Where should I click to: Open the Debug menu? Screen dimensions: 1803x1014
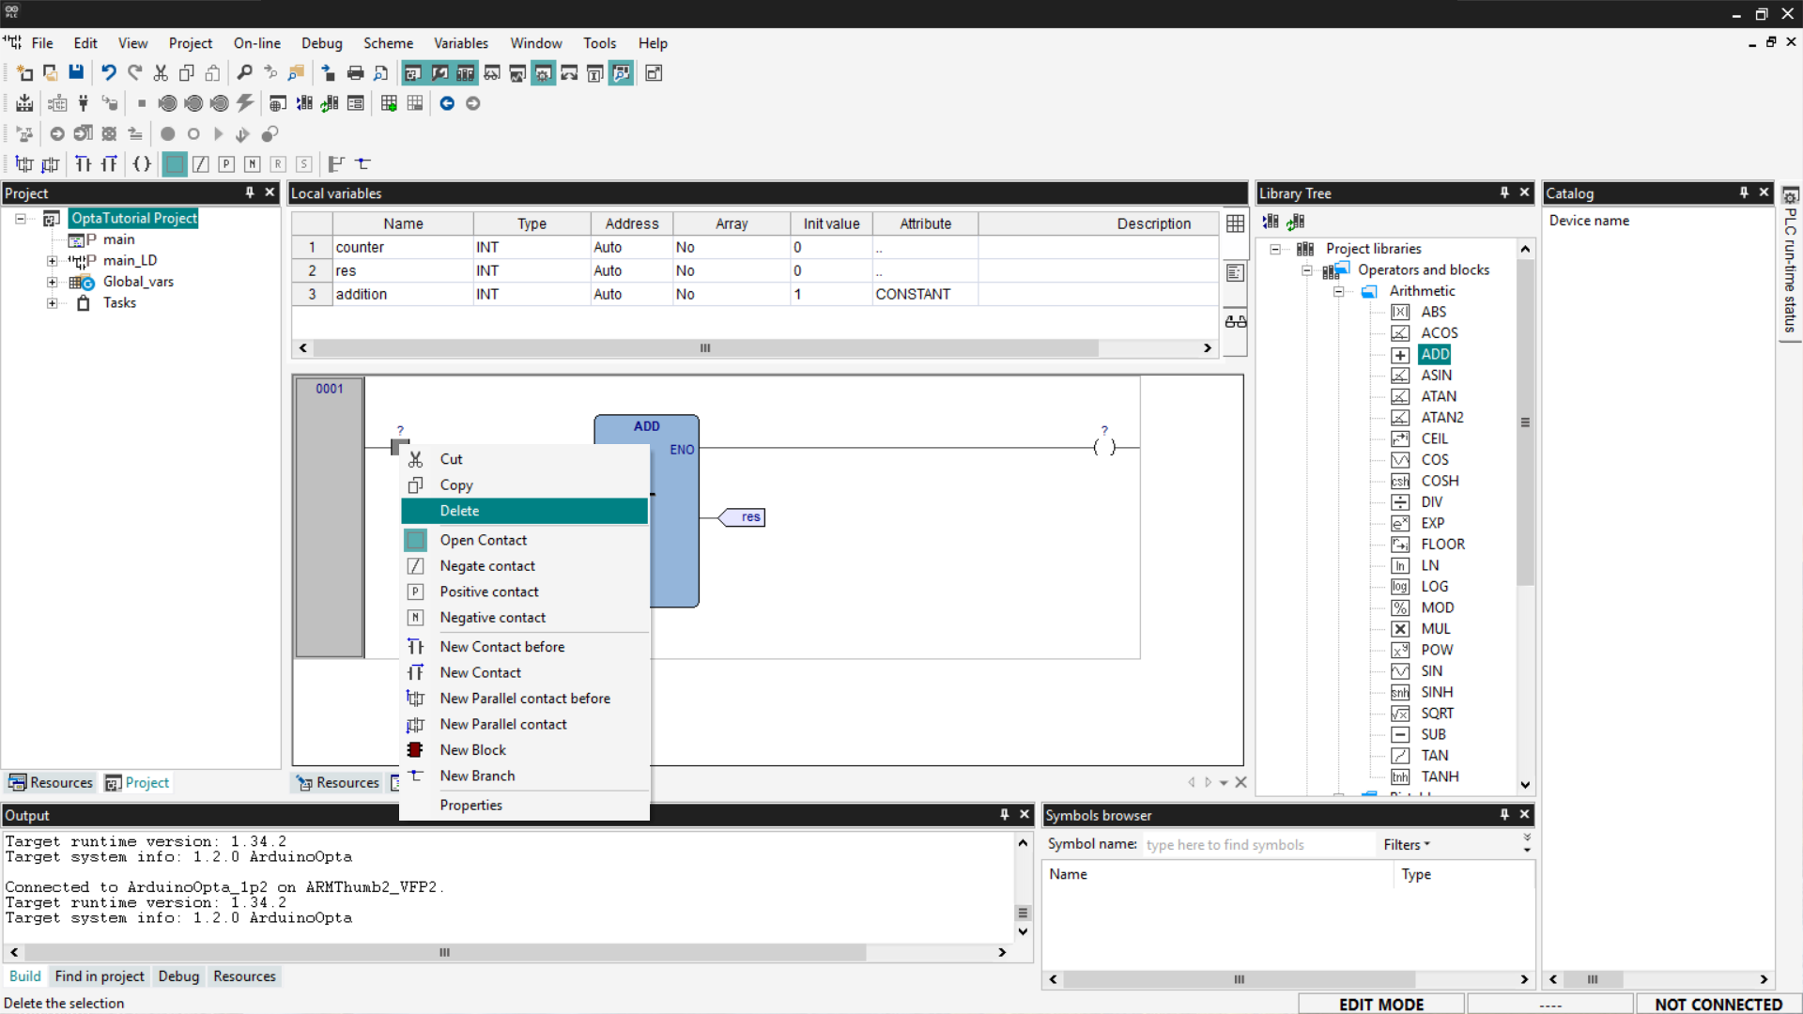(321, 43)
